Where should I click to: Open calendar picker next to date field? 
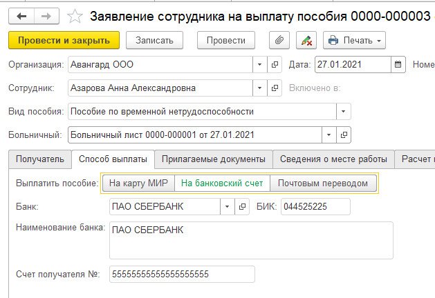[398, 65]
